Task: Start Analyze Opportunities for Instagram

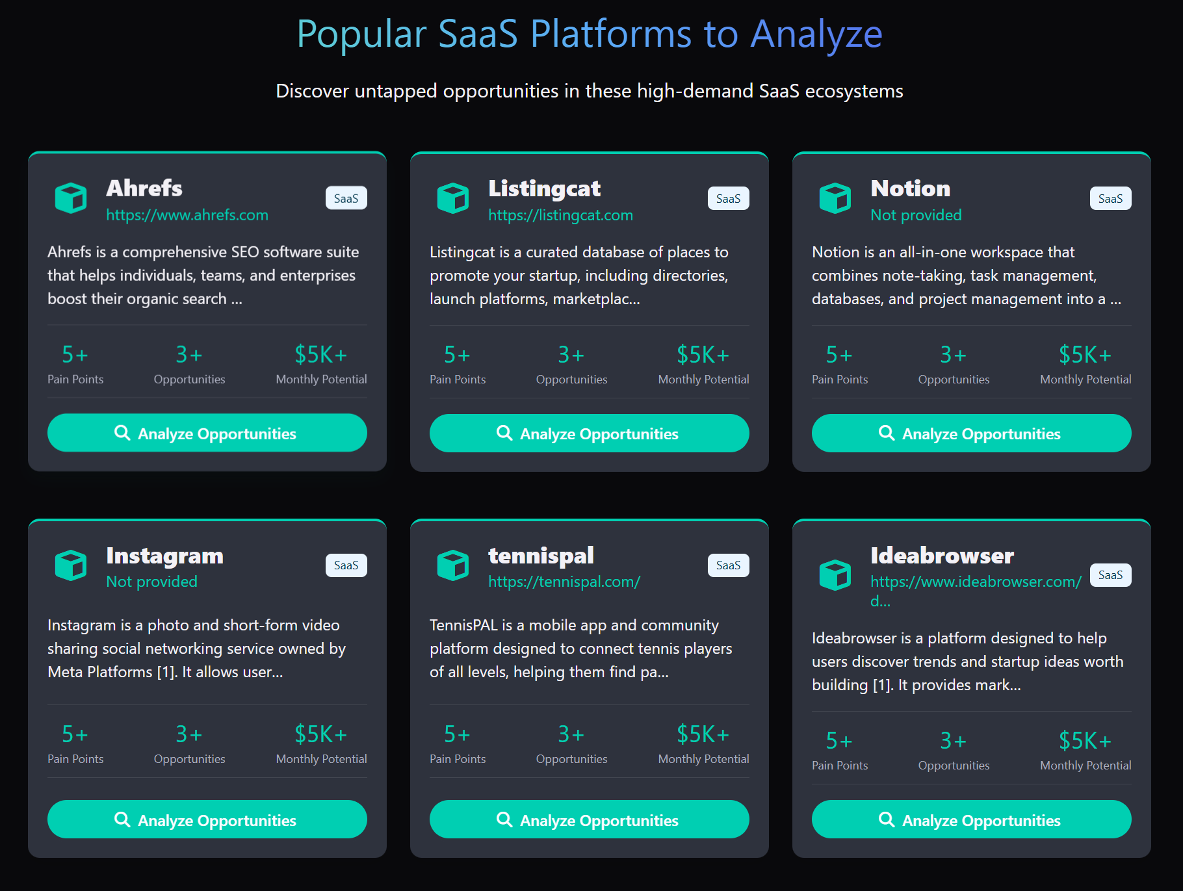Action: click(x=207, y=820)
